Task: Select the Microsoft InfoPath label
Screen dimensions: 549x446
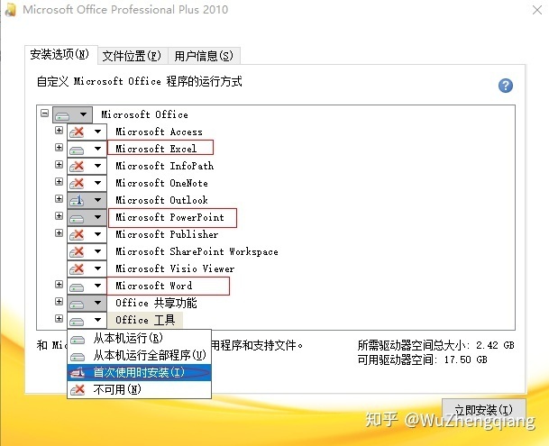Action: coord(165,166)
